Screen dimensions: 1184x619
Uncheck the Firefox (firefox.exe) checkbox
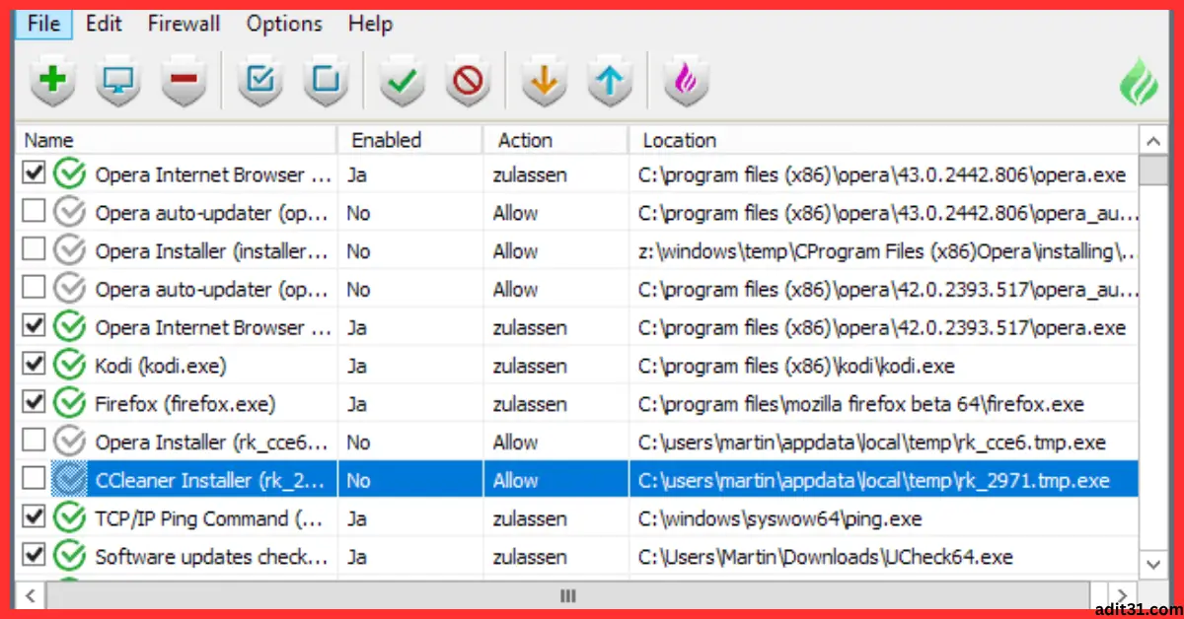click(x=35, y=403)
